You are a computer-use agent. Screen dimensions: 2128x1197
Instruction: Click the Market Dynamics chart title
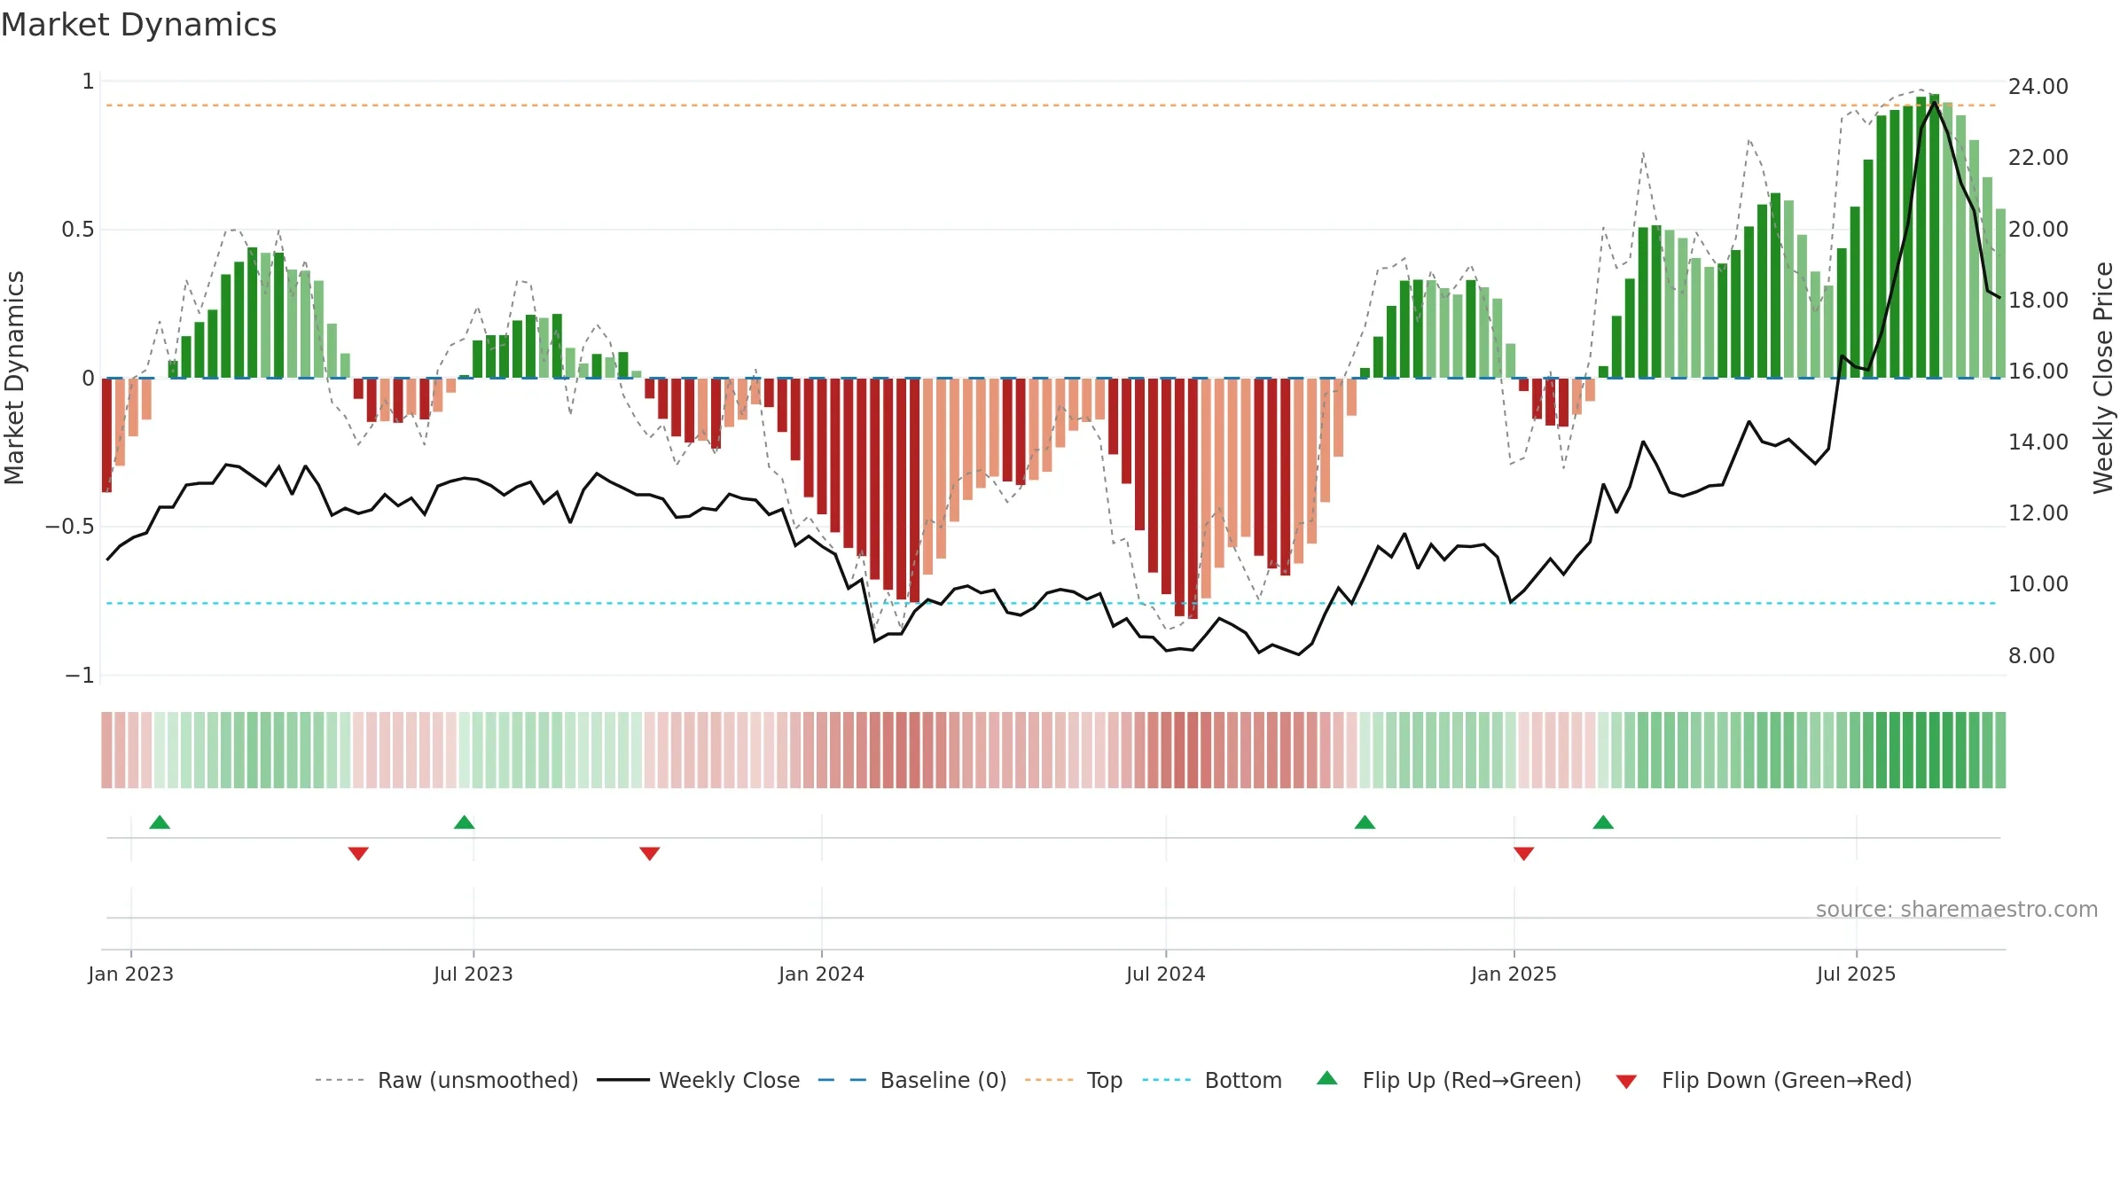138,25
